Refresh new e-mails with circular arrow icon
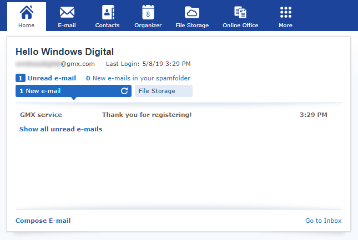The height and width of the screenshot is (240, 358). point(124,91)
